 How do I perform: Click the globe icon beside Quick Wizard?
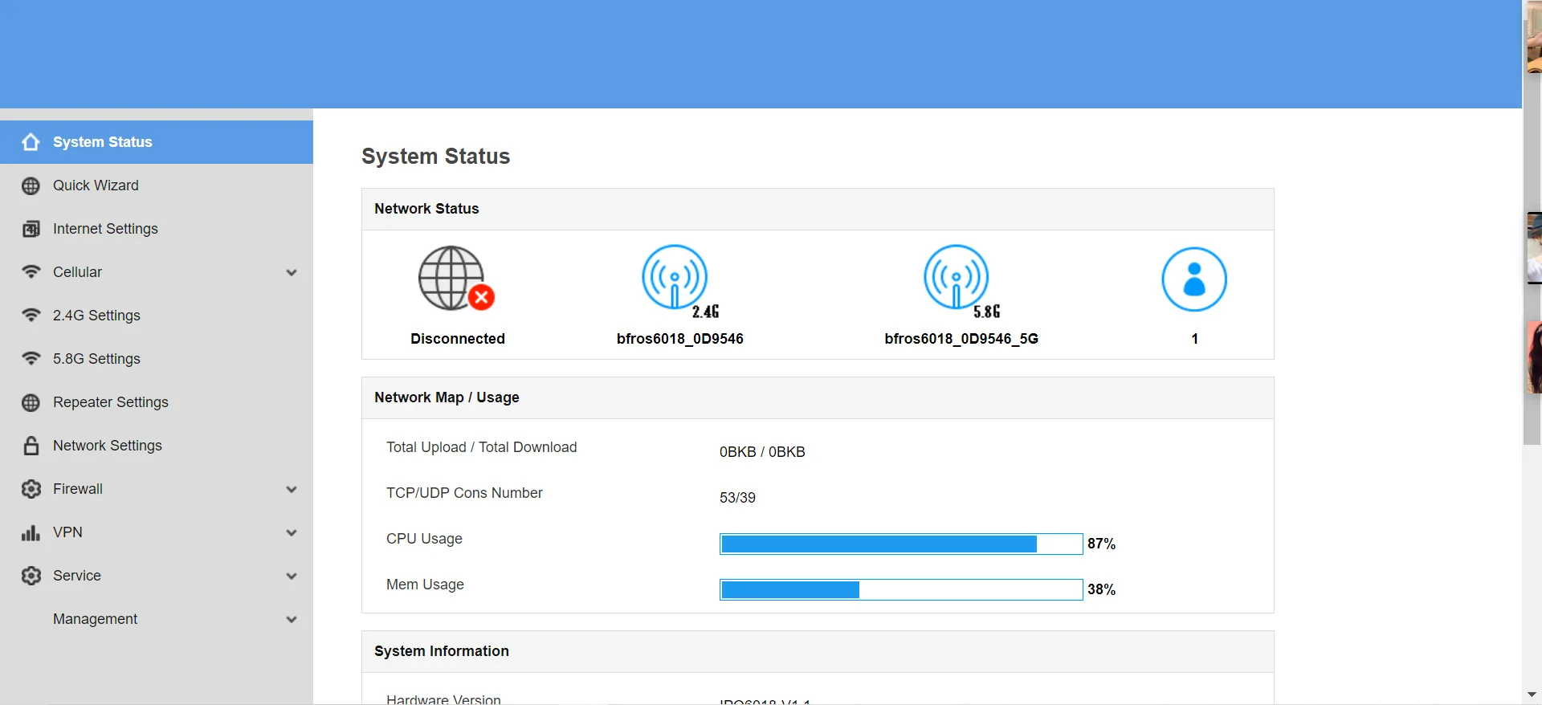(31, 185)
